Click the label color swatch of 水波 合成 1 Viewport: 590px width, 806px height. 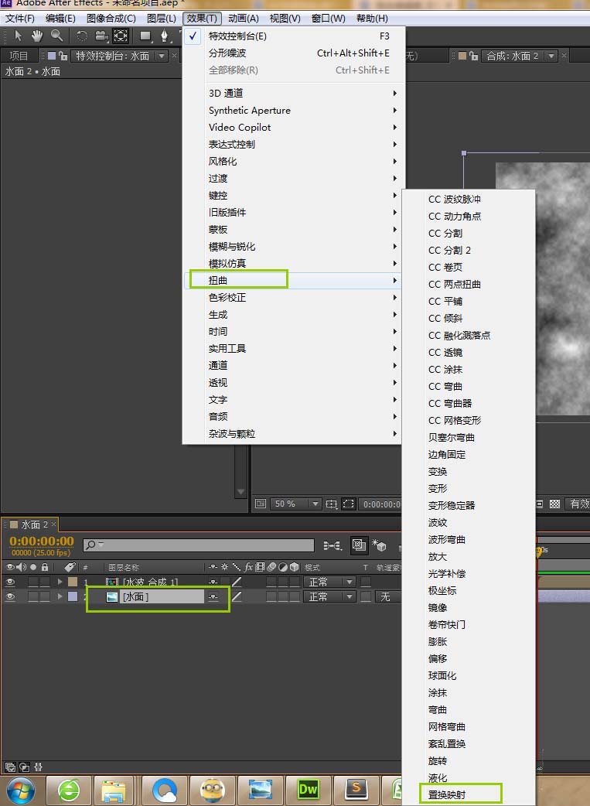click(x=73, y=582)
